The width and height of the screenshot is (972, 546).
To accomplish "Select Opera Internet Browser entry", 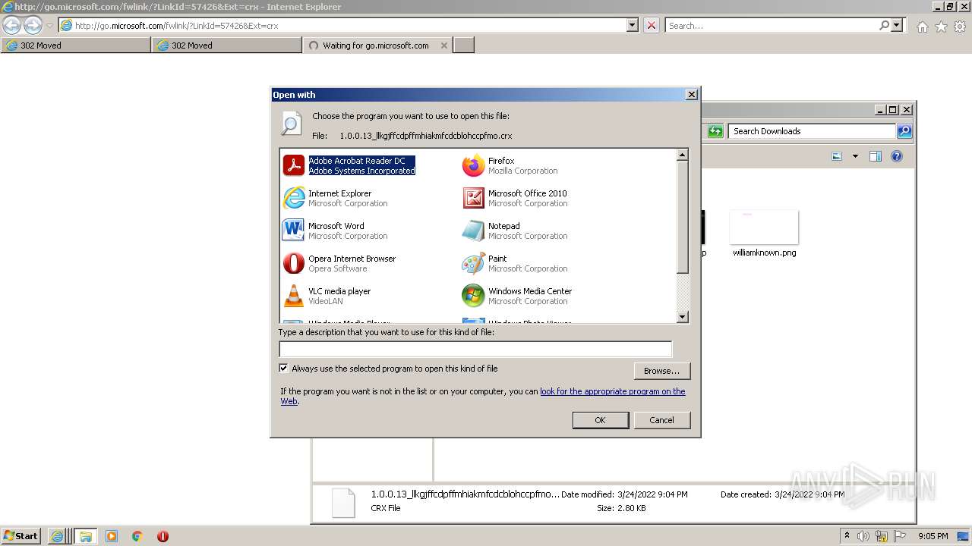I will coord(339,263).
